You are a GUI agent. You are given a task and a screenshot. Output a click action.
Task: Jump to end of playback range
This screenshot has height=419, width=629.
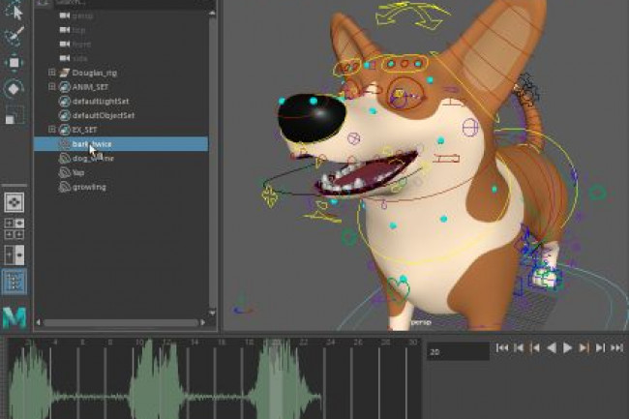(x=615, y=347)
